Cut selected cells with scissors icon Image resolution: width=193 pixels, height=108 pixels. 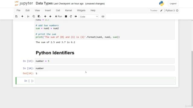pyautogui.click(x=28, y=16)
